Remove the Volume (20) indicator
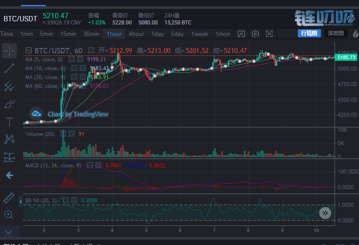Image resolution: width=359 pixels, height=245 pixels. point(72,134)
